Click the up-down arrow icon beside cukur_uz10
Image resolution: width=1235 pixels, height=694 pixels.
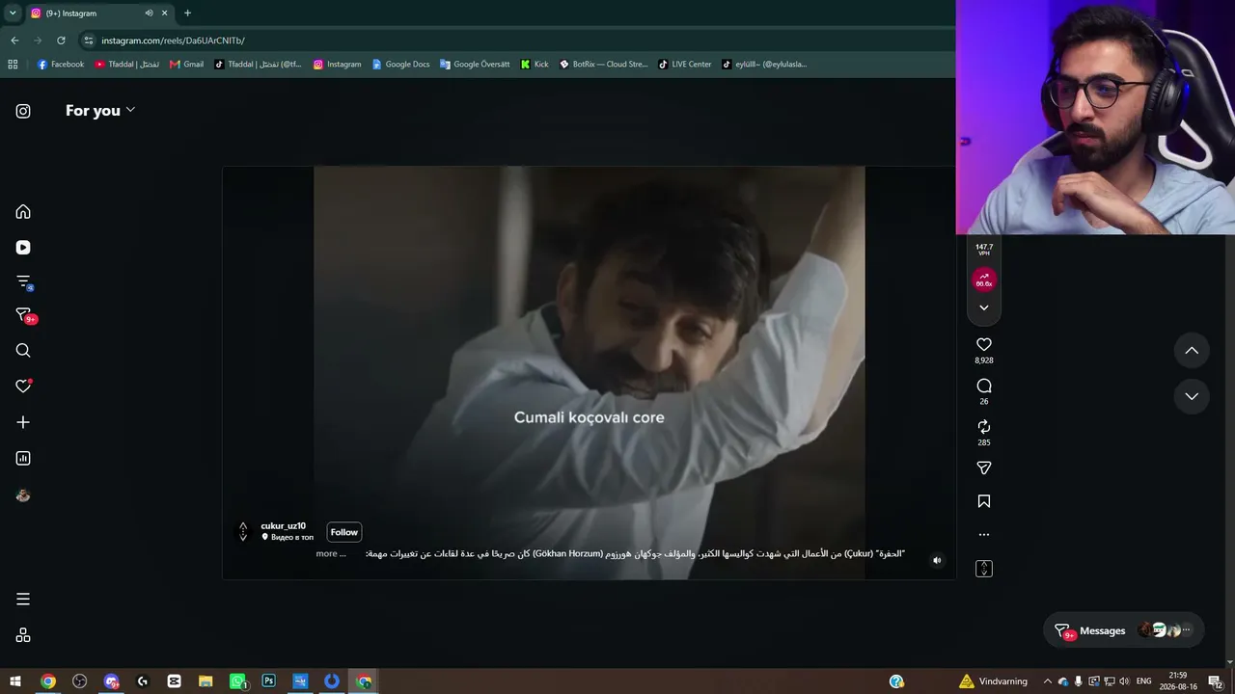pos(243,532)
